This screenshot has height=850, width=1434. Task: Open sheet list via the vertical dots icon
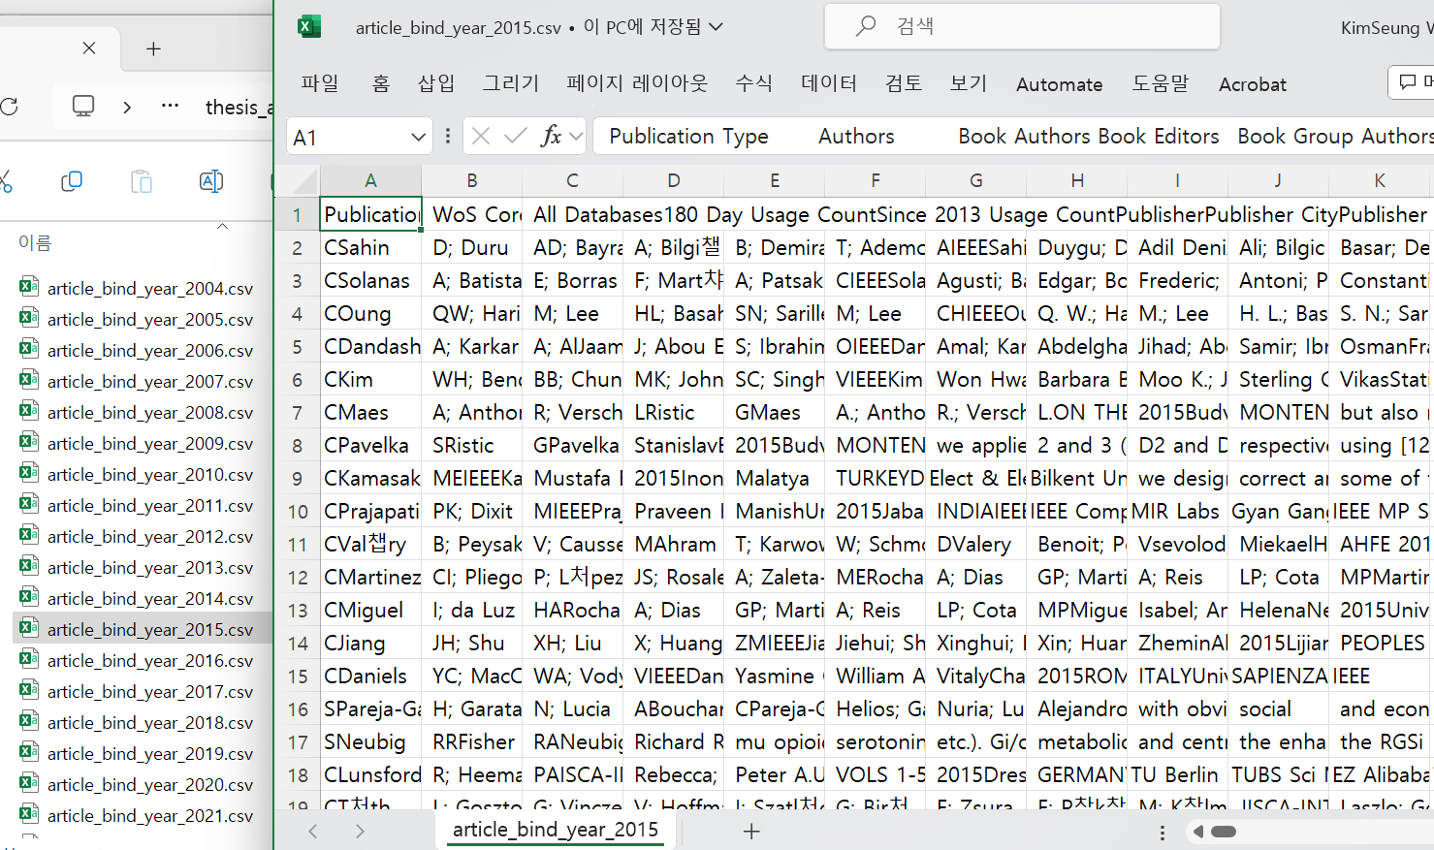[x=1162, y=832]
